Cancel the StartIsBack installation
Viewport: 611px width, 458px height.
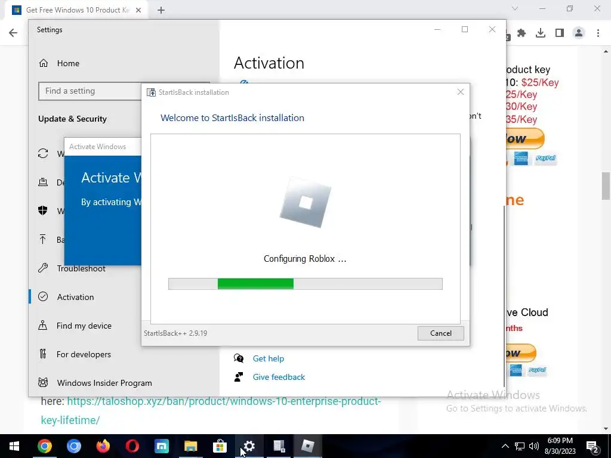coord(441,333)
